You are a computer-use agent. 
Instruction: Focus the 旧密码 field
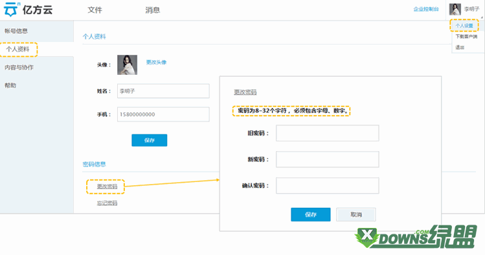click(x=327, y=133)
